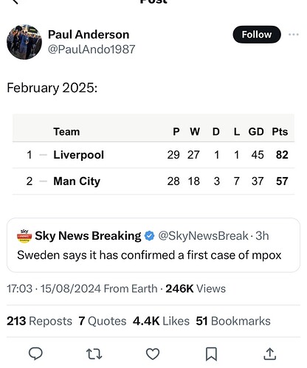Tap the reply speech bubble icon
The width and height of the screenshot is (307, 368).
(x=35, y=354)
